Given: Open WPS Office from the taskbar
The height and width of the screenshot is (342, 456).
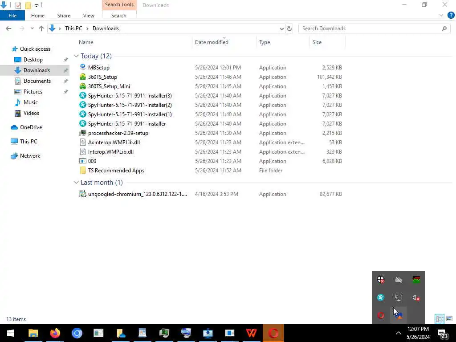Looking at the screenshot, I should coord(251,333).
